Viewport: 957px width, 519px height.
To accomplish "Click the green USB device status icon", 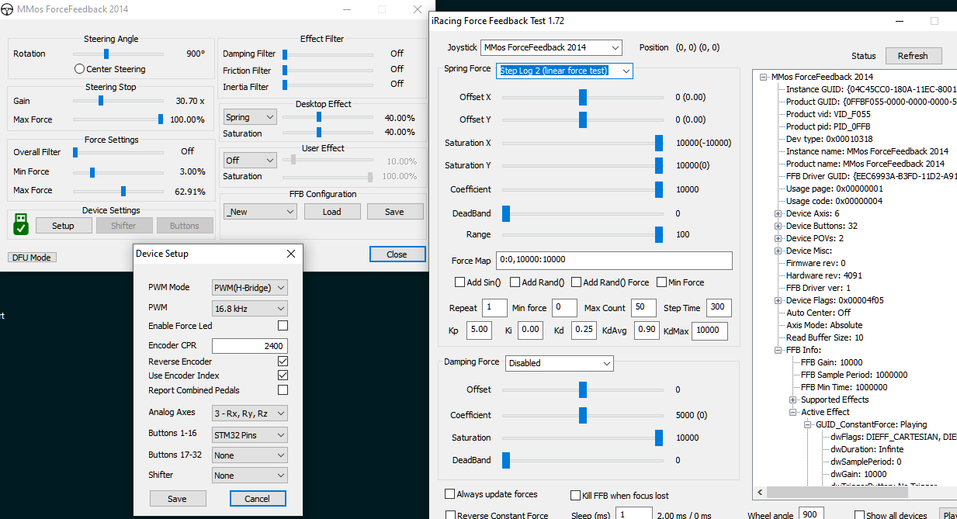I will click(21, 224).
